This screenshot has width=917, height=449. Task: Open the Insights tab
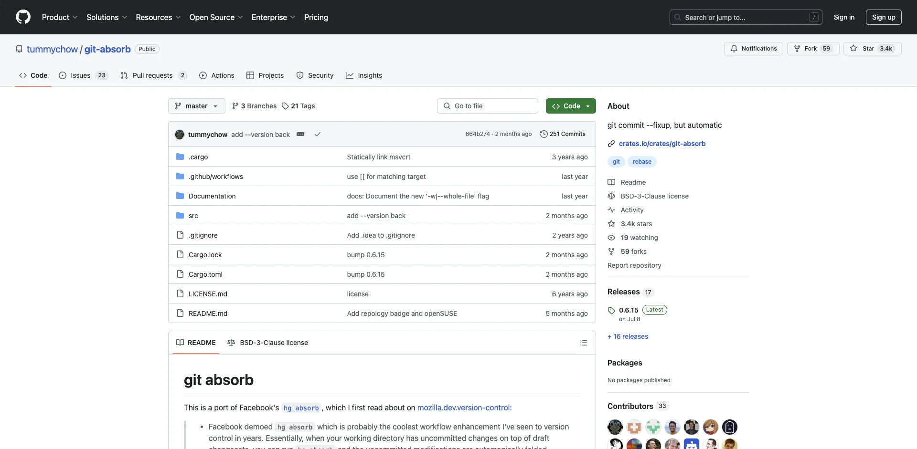coord(364,75)
